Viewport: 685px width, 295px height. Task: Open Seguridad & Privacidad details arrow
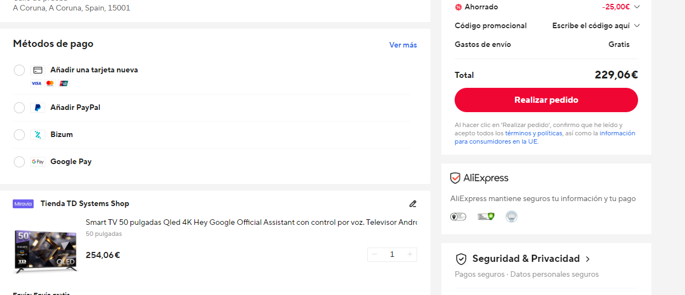[587, 259]
